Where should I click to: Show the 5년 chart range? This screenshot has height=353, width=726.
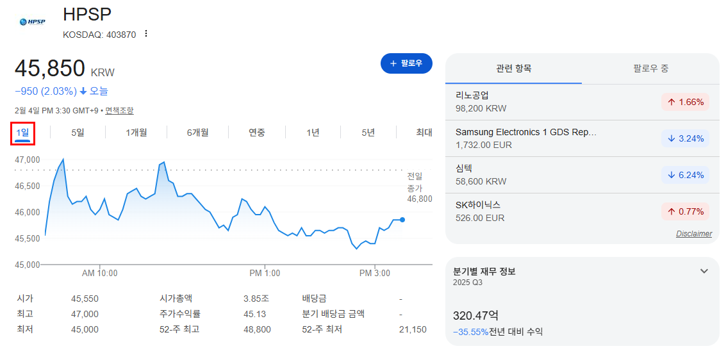[368, 133]
